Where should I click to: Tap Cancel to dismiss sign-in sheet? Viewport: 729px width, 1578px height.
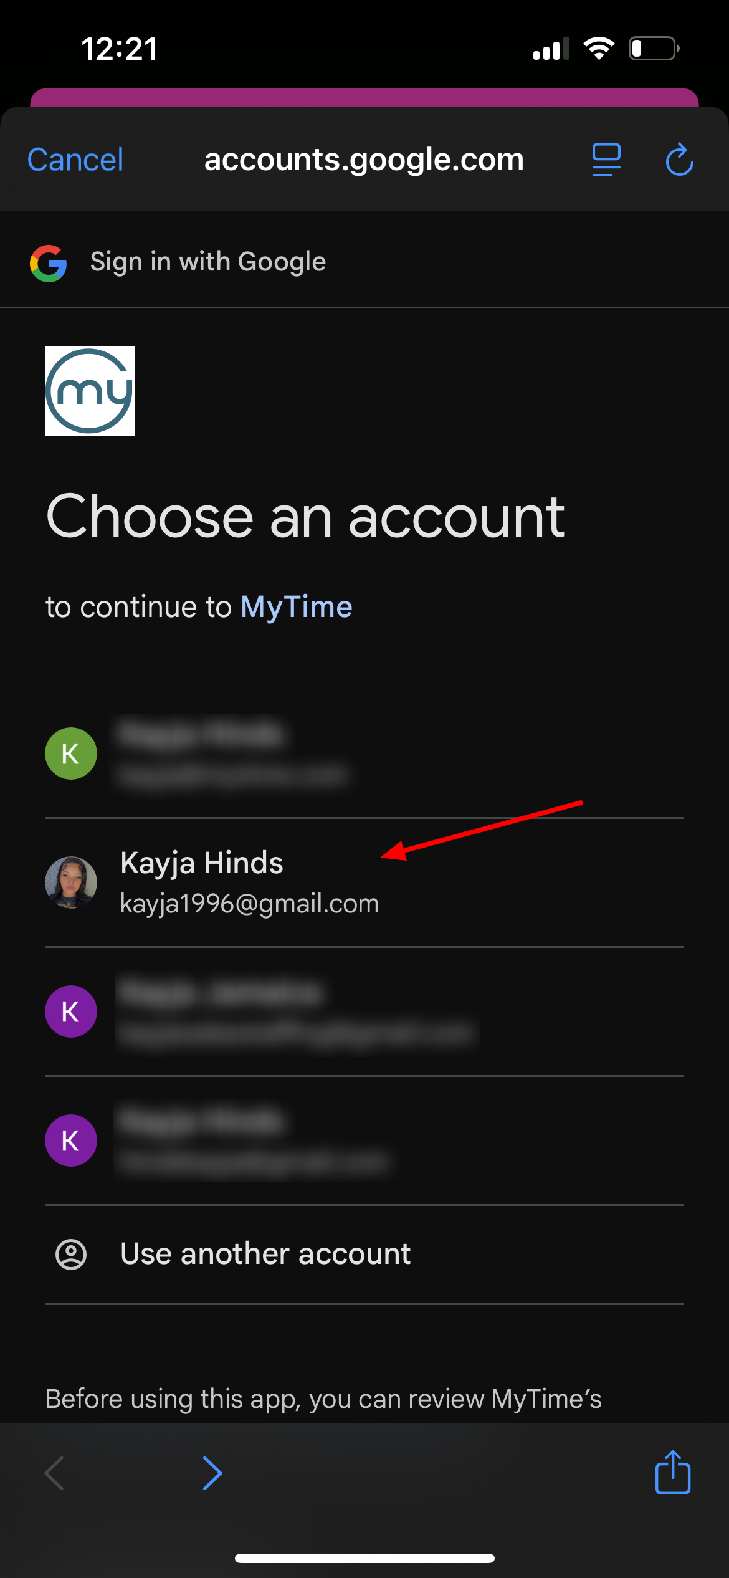[x=75, y=160]
